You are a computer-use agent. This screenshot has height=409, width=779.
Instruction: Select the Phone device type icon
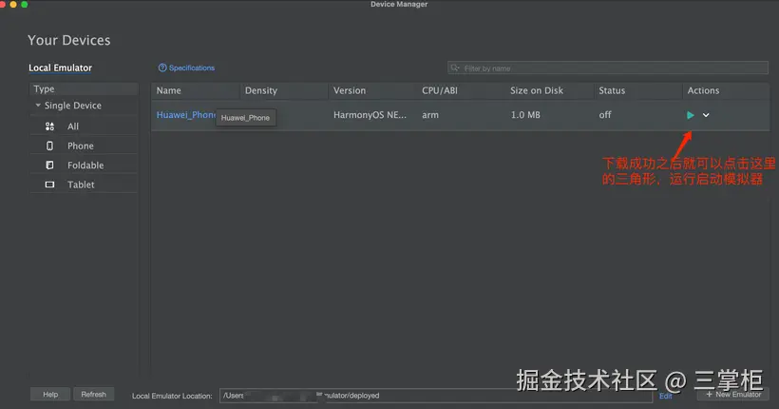click(49, 146)
